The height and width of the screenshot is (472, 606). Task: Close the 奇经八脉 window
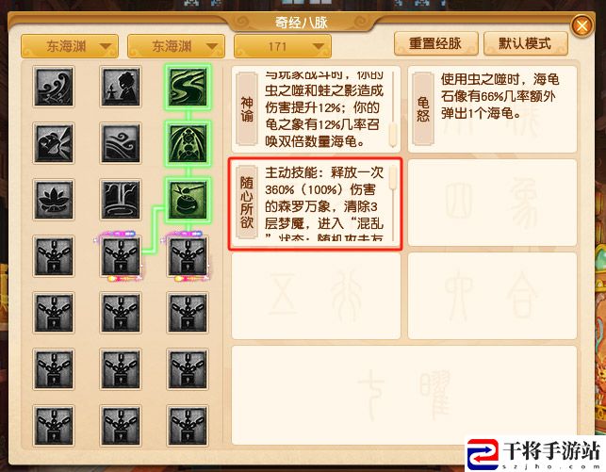click(x=582, y=26)
